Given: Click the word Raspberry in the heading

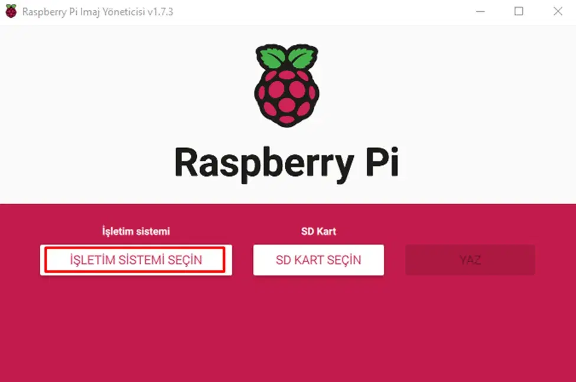Looking at the screenshot, I should pyautogui.click(x=264, y=164).
